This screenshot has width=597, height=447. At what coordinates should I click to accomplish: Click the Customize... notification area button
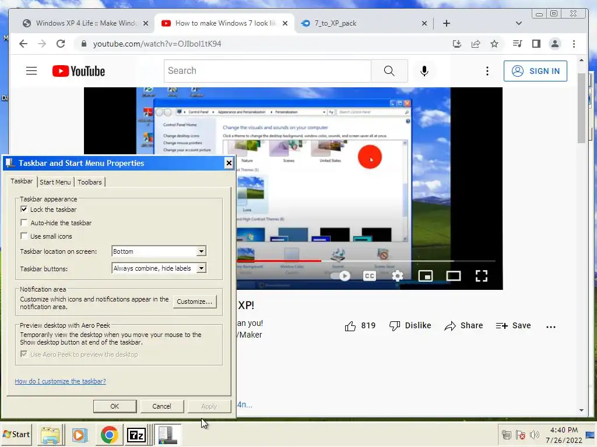coord(195,301)
